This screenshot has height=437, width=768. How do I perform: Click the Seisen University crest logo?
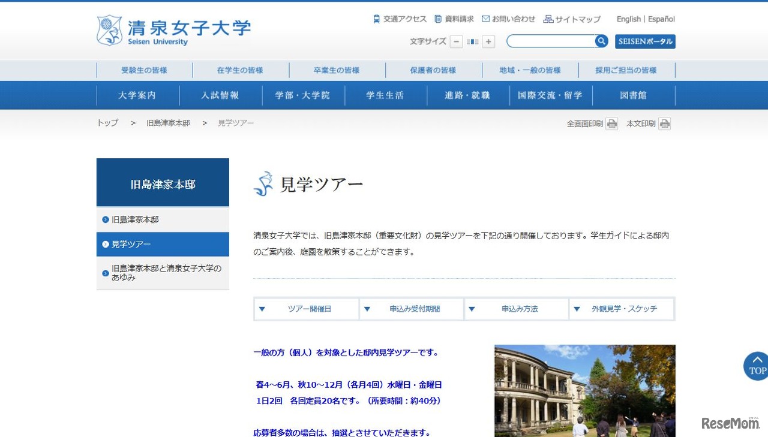click(x=108, y=29)
